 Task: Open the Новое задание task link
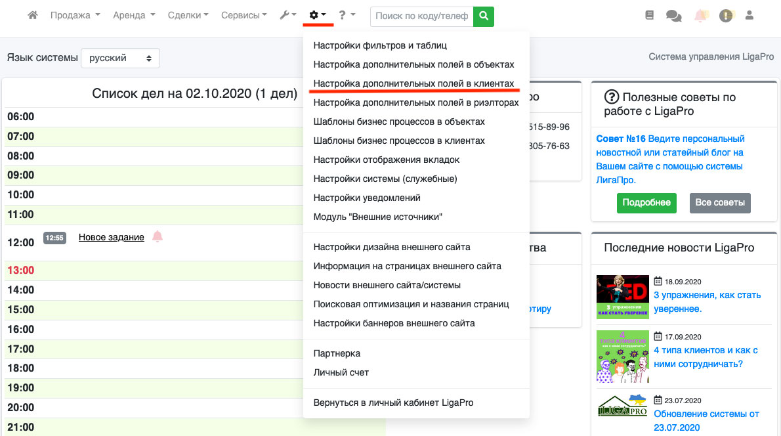pyautogui.click(x=111, y=237)
